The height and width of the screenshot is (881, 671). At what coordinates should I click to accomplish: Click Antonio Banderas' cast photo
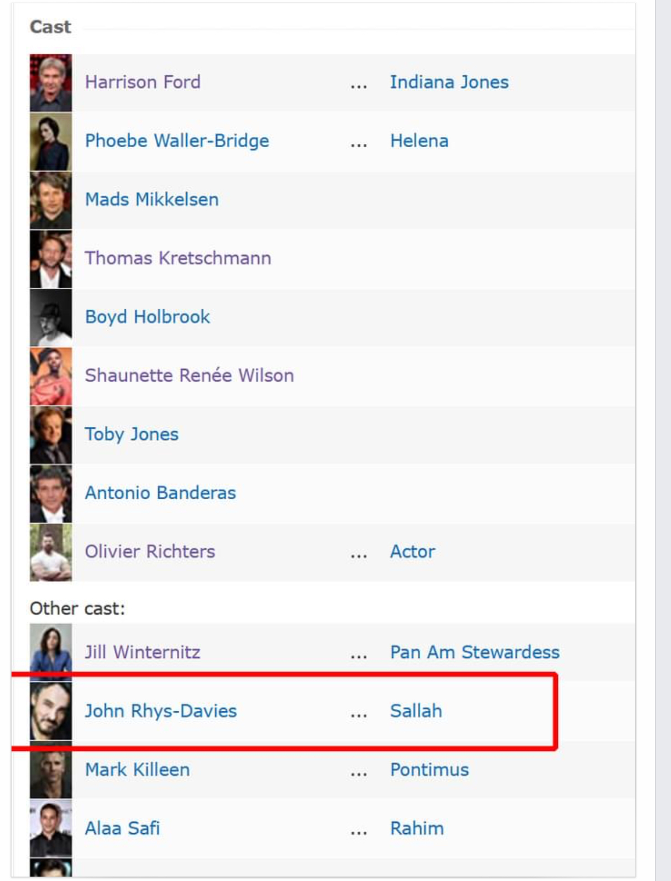tap(51, 493)
